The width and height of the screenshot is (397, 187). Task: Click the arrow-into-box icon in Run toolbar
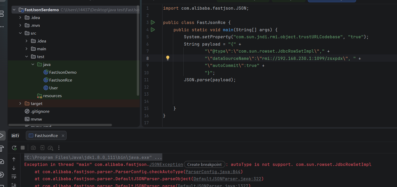pyautogui.click(x=42, y=148)
